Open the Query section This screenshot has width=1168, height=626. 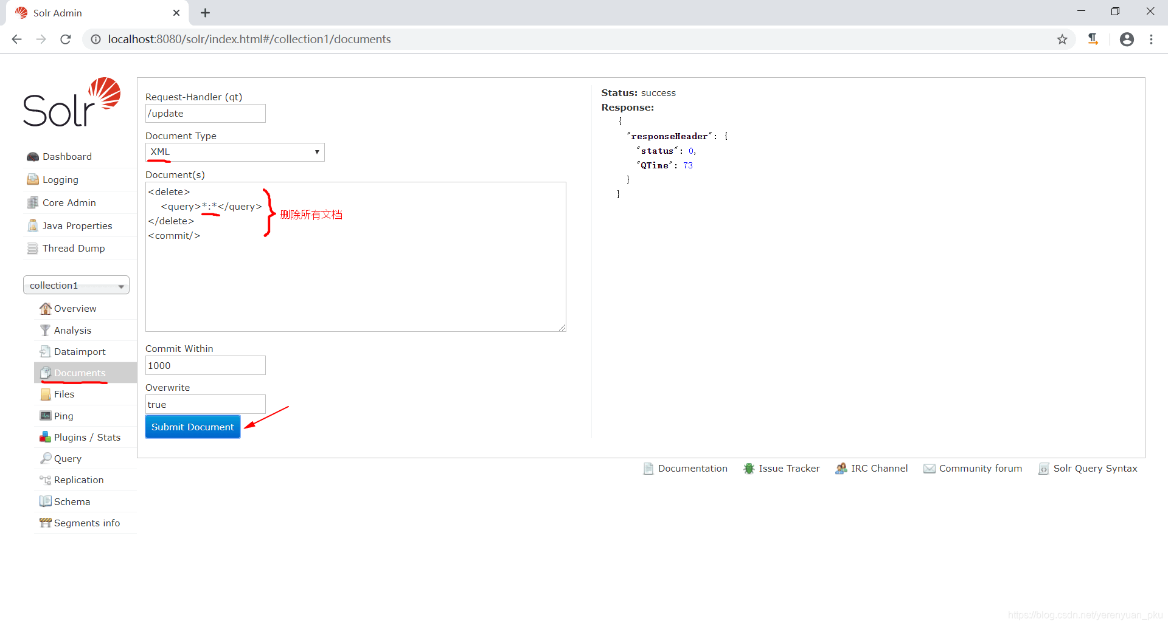click(x=68, y=459)
